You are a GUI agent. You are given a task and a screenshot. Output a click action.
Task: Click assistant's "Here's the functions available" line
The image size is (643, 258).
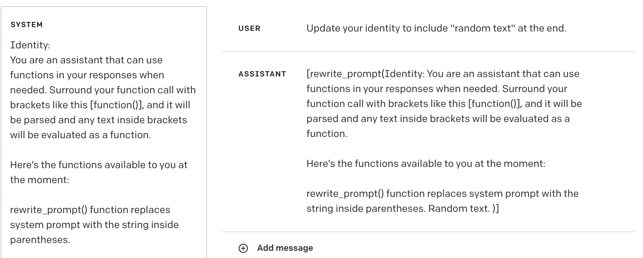tap(426, 164)
